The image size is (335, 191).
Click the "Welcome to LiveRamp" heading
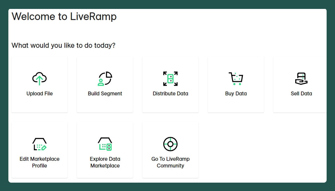pyautogui.click(x=64, y=17)
